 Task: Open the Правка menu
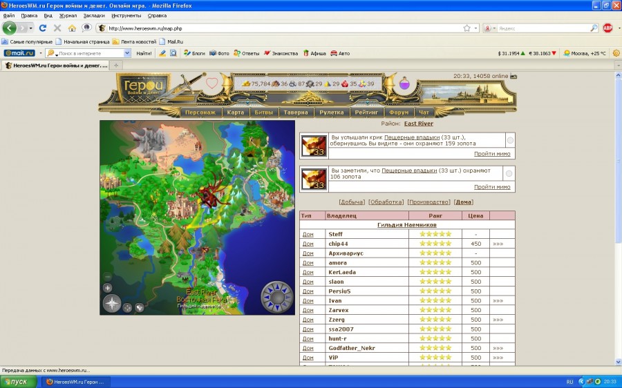coord(29,15)
